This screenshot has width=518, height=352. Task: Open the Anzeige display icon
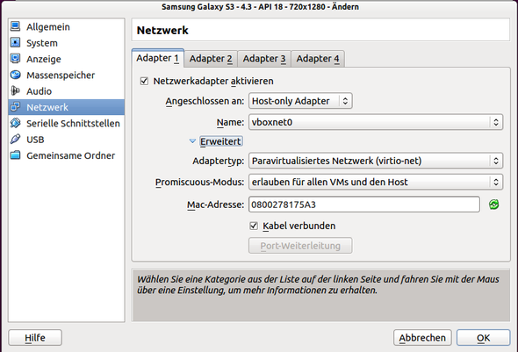point(15,59)
